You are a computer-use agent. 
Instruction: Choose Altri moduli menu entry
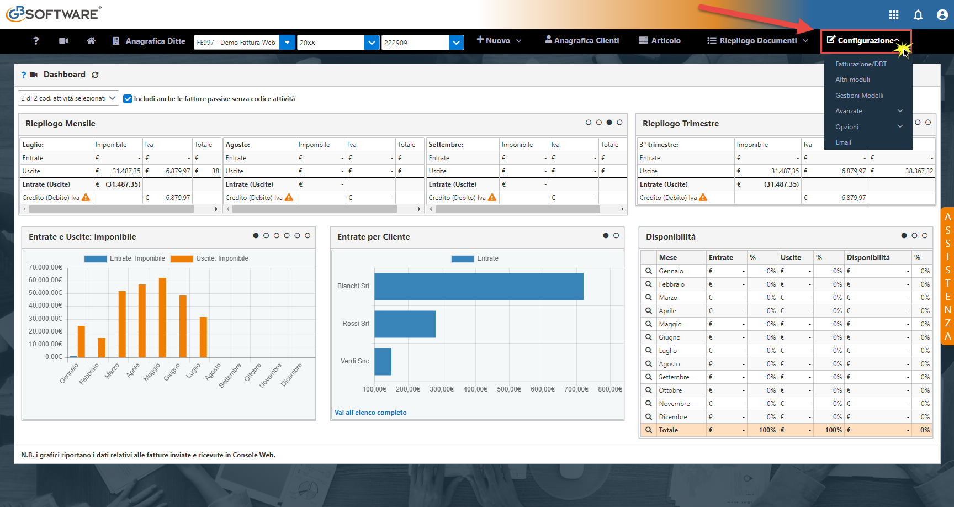pos(852,80)
